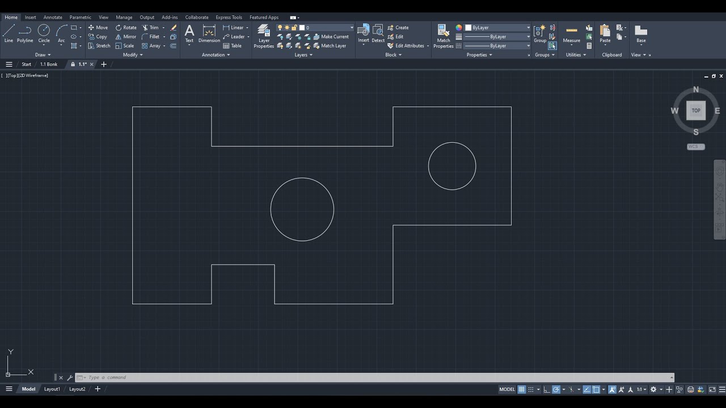Screen dimensions: 726x408
Task: Select the Scale tool
Action: point(125,46)
